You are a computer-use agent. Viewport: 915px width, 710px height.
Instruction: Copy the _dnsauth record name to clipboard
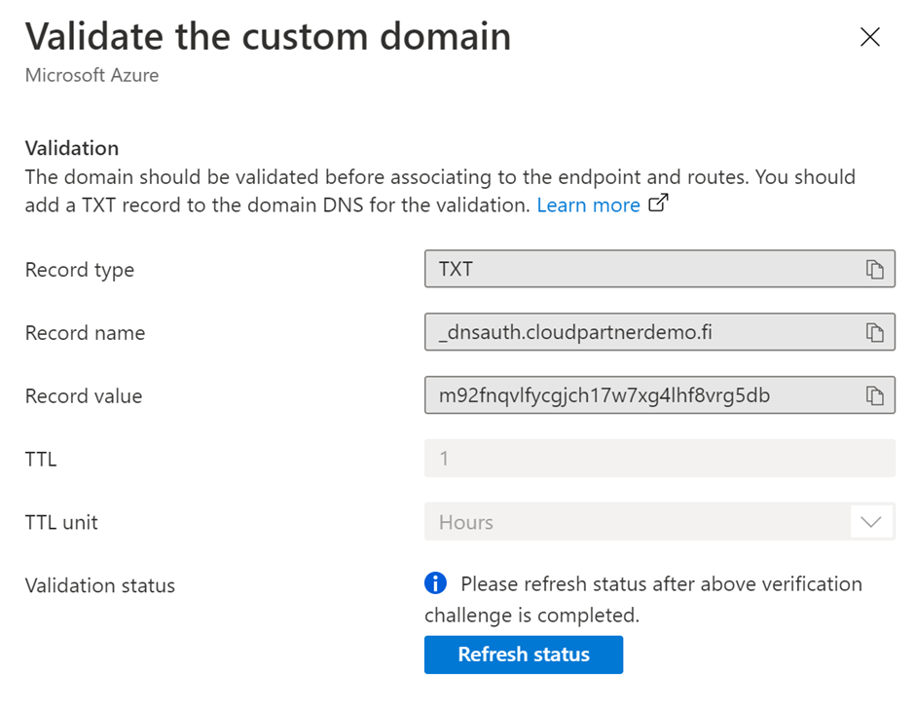(x=874, y=333)
